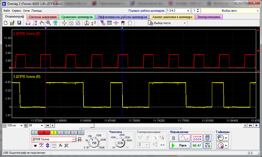Open the signal filter tool

(x=103, y=23)
